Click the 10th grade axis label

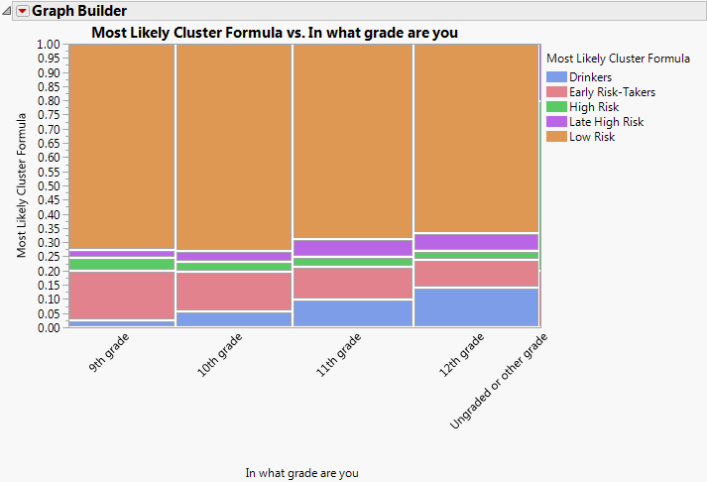[x=221, y=354]
